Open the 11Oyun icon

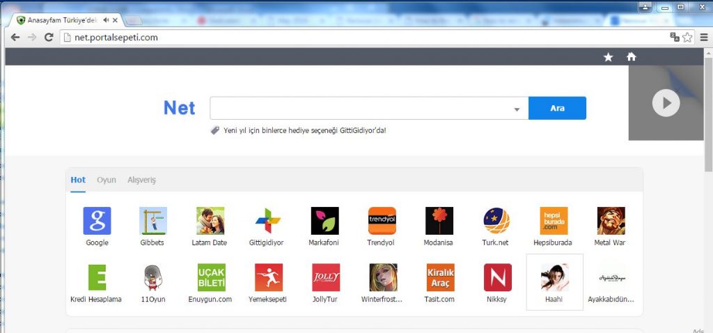(153, 277)
